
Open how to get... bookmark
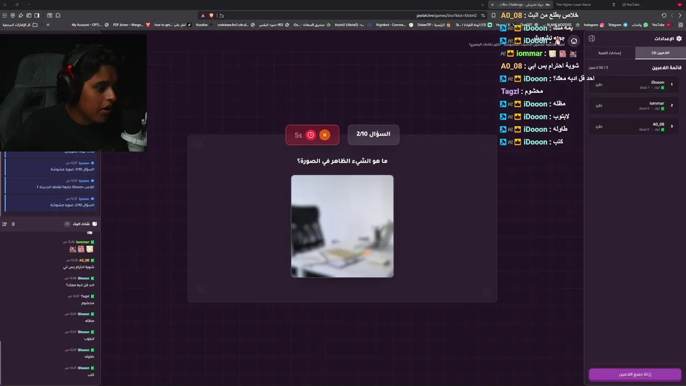(x=173, y=25)
